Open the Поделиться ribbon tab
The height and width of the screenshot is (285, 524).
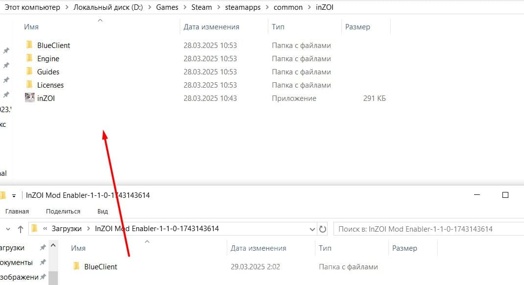point(63,212)
